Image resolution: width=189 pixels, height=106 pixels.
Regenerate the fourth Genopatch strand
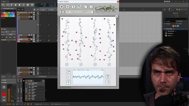pyautogui.click(x=109, y=64)
